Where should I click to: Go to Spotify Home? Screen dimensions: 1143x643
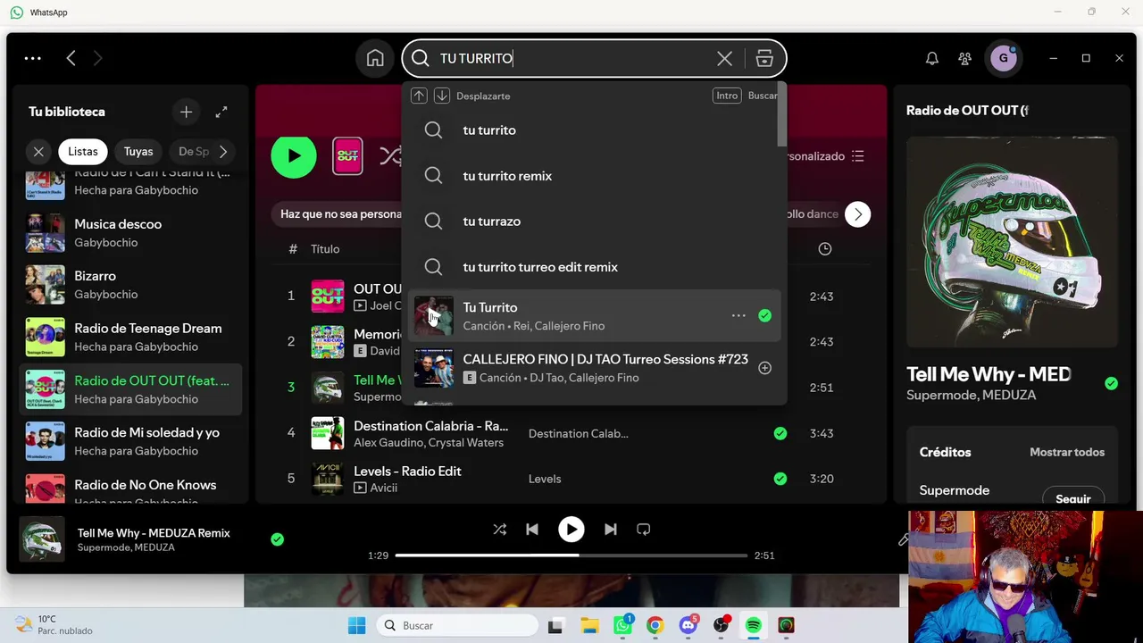coord(375,58)
